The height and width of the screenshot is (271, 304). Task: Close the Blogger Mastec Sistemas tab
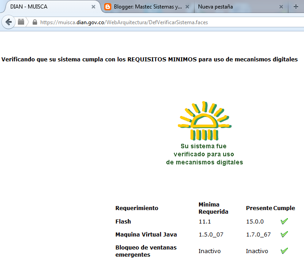pos(187,7)
